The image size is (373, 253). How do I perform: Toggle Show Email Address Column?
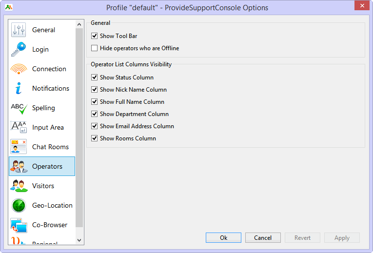(x=95, y=126)
